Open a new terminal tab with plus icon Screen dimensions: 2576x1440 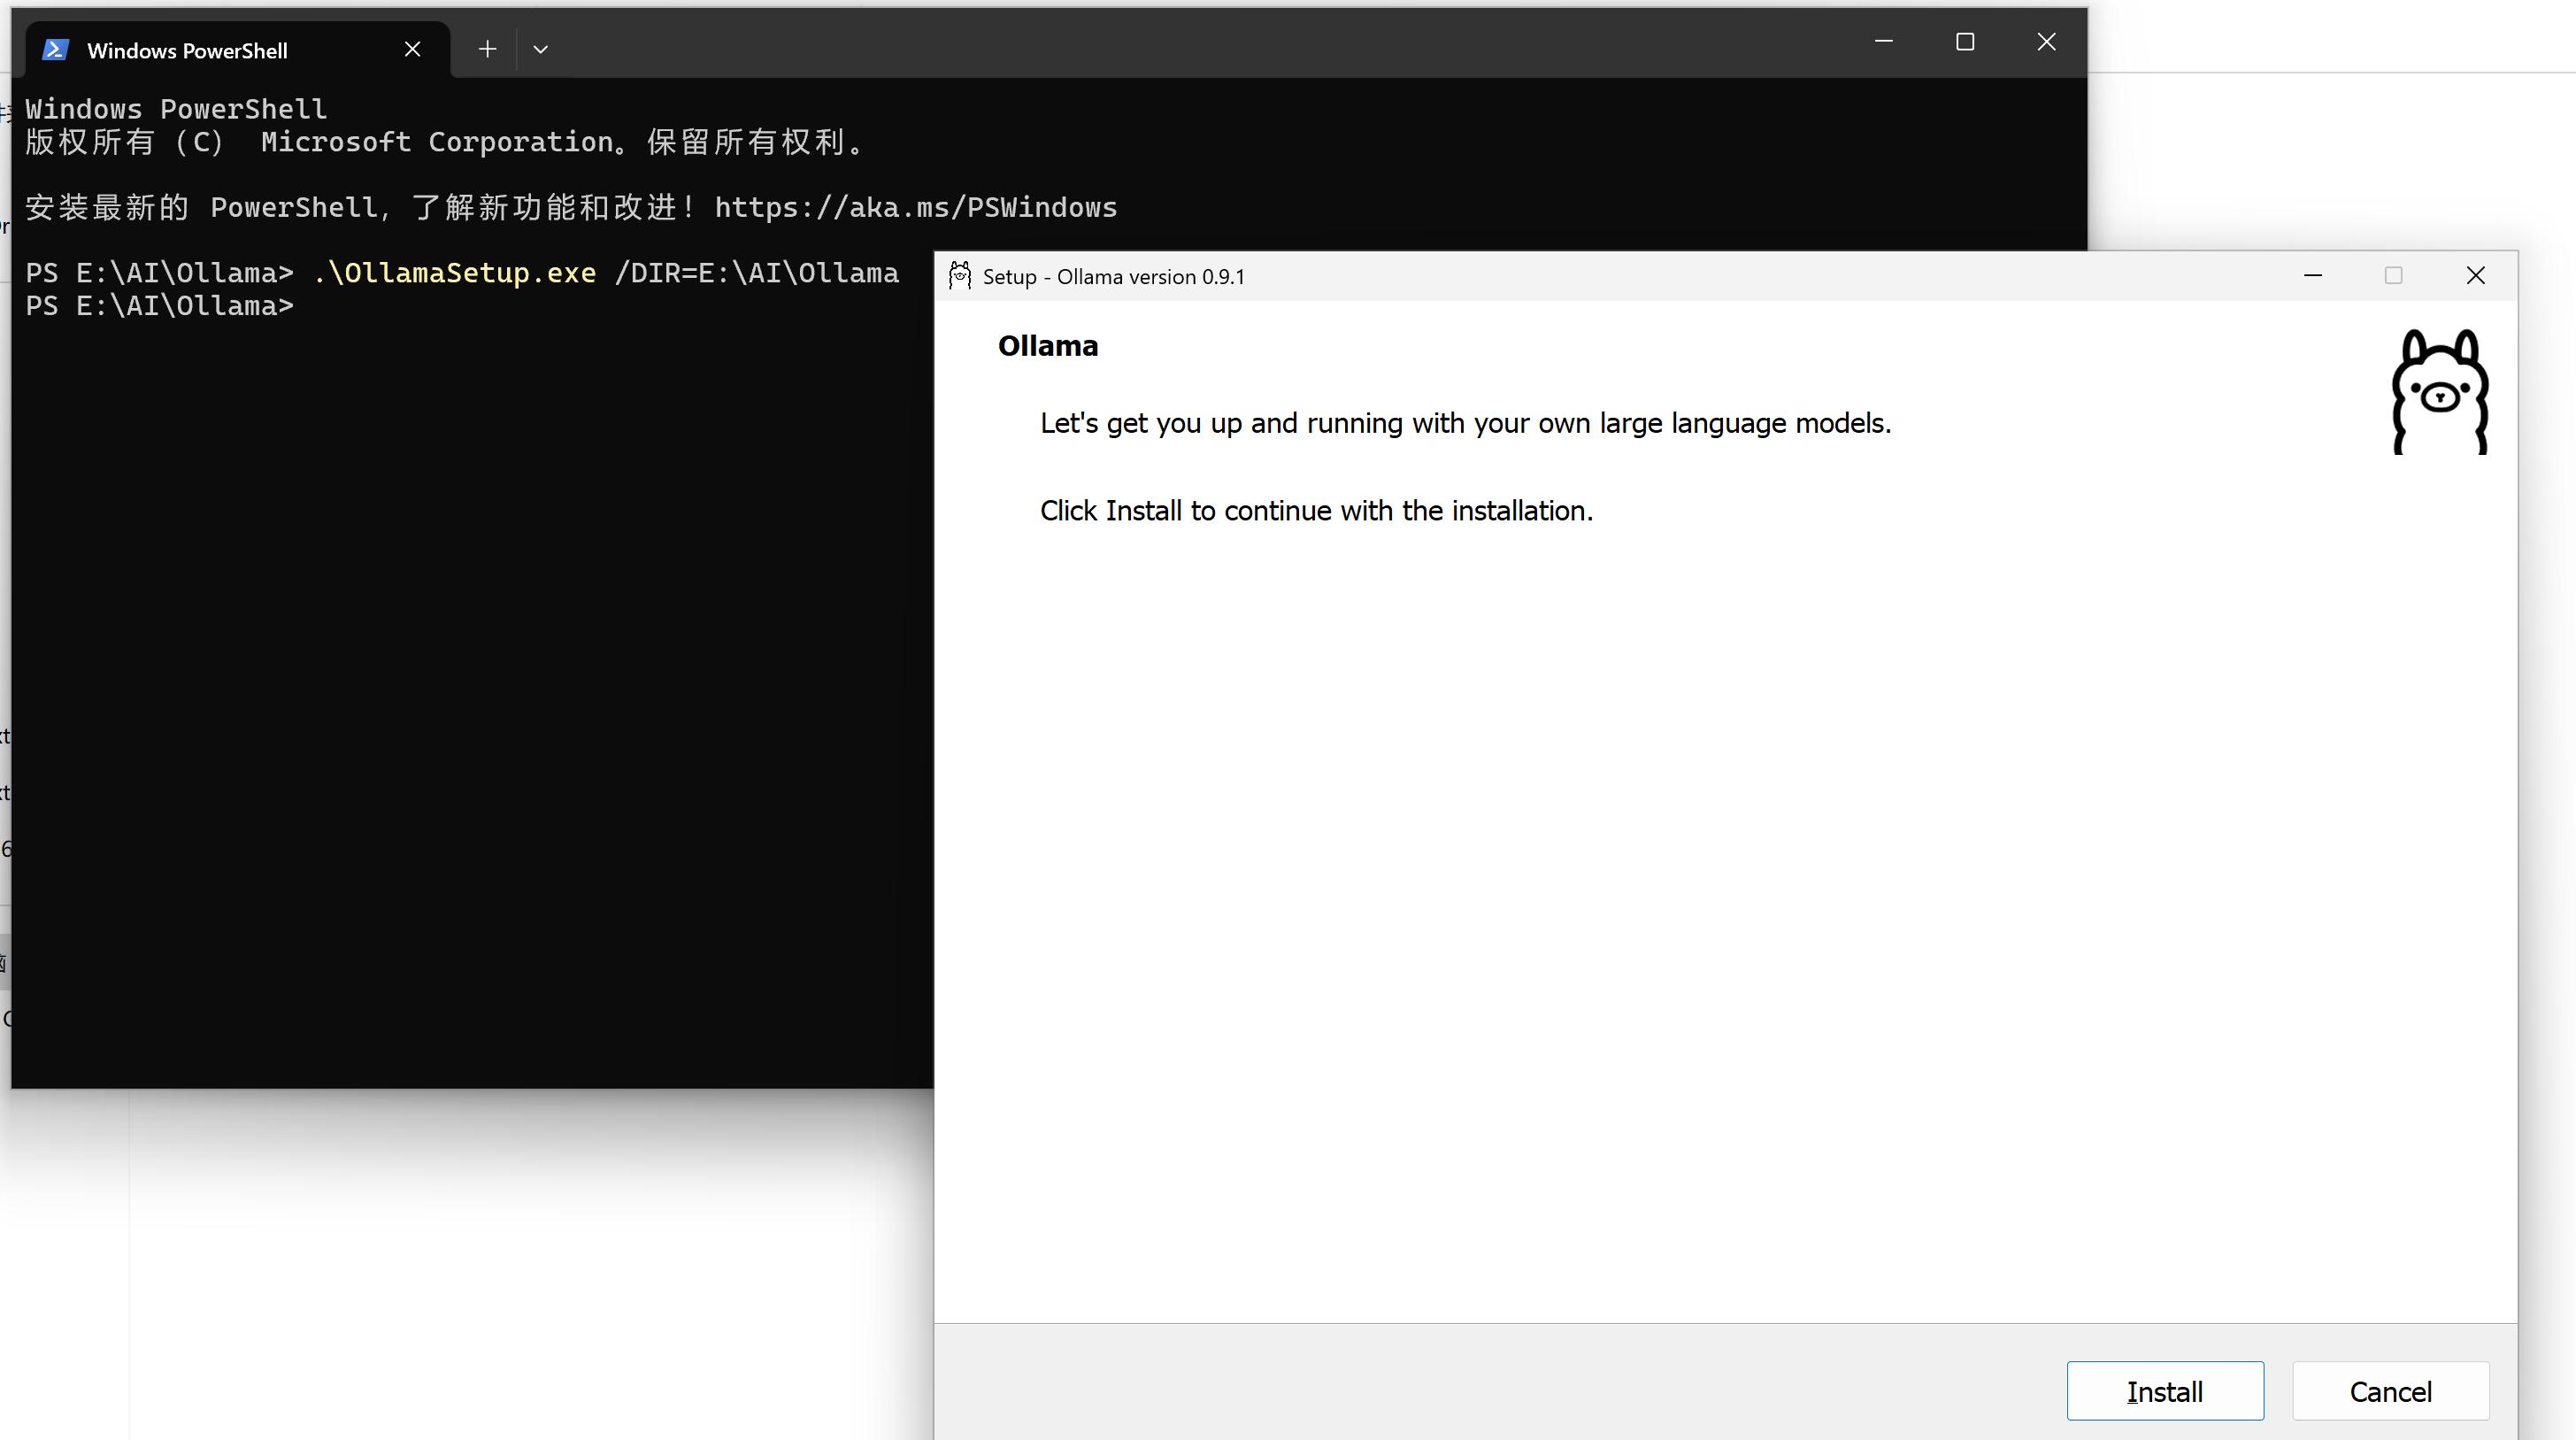[487, 49]
